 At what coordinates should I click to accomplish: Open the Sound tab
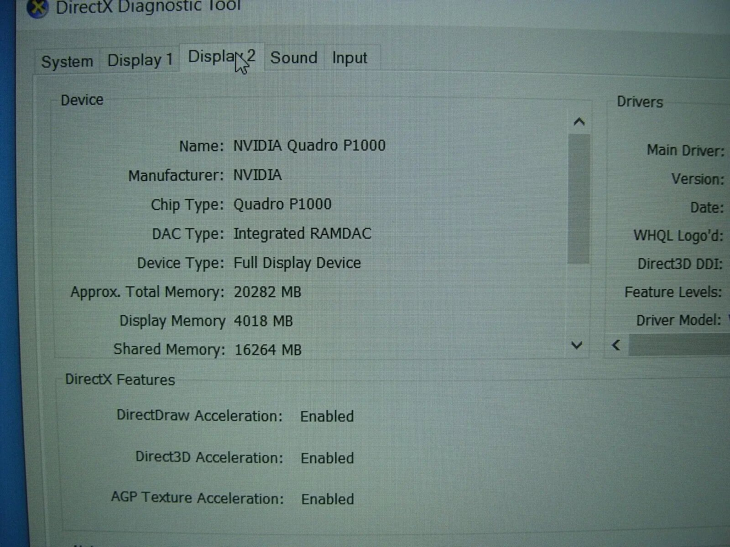(293, 58)
